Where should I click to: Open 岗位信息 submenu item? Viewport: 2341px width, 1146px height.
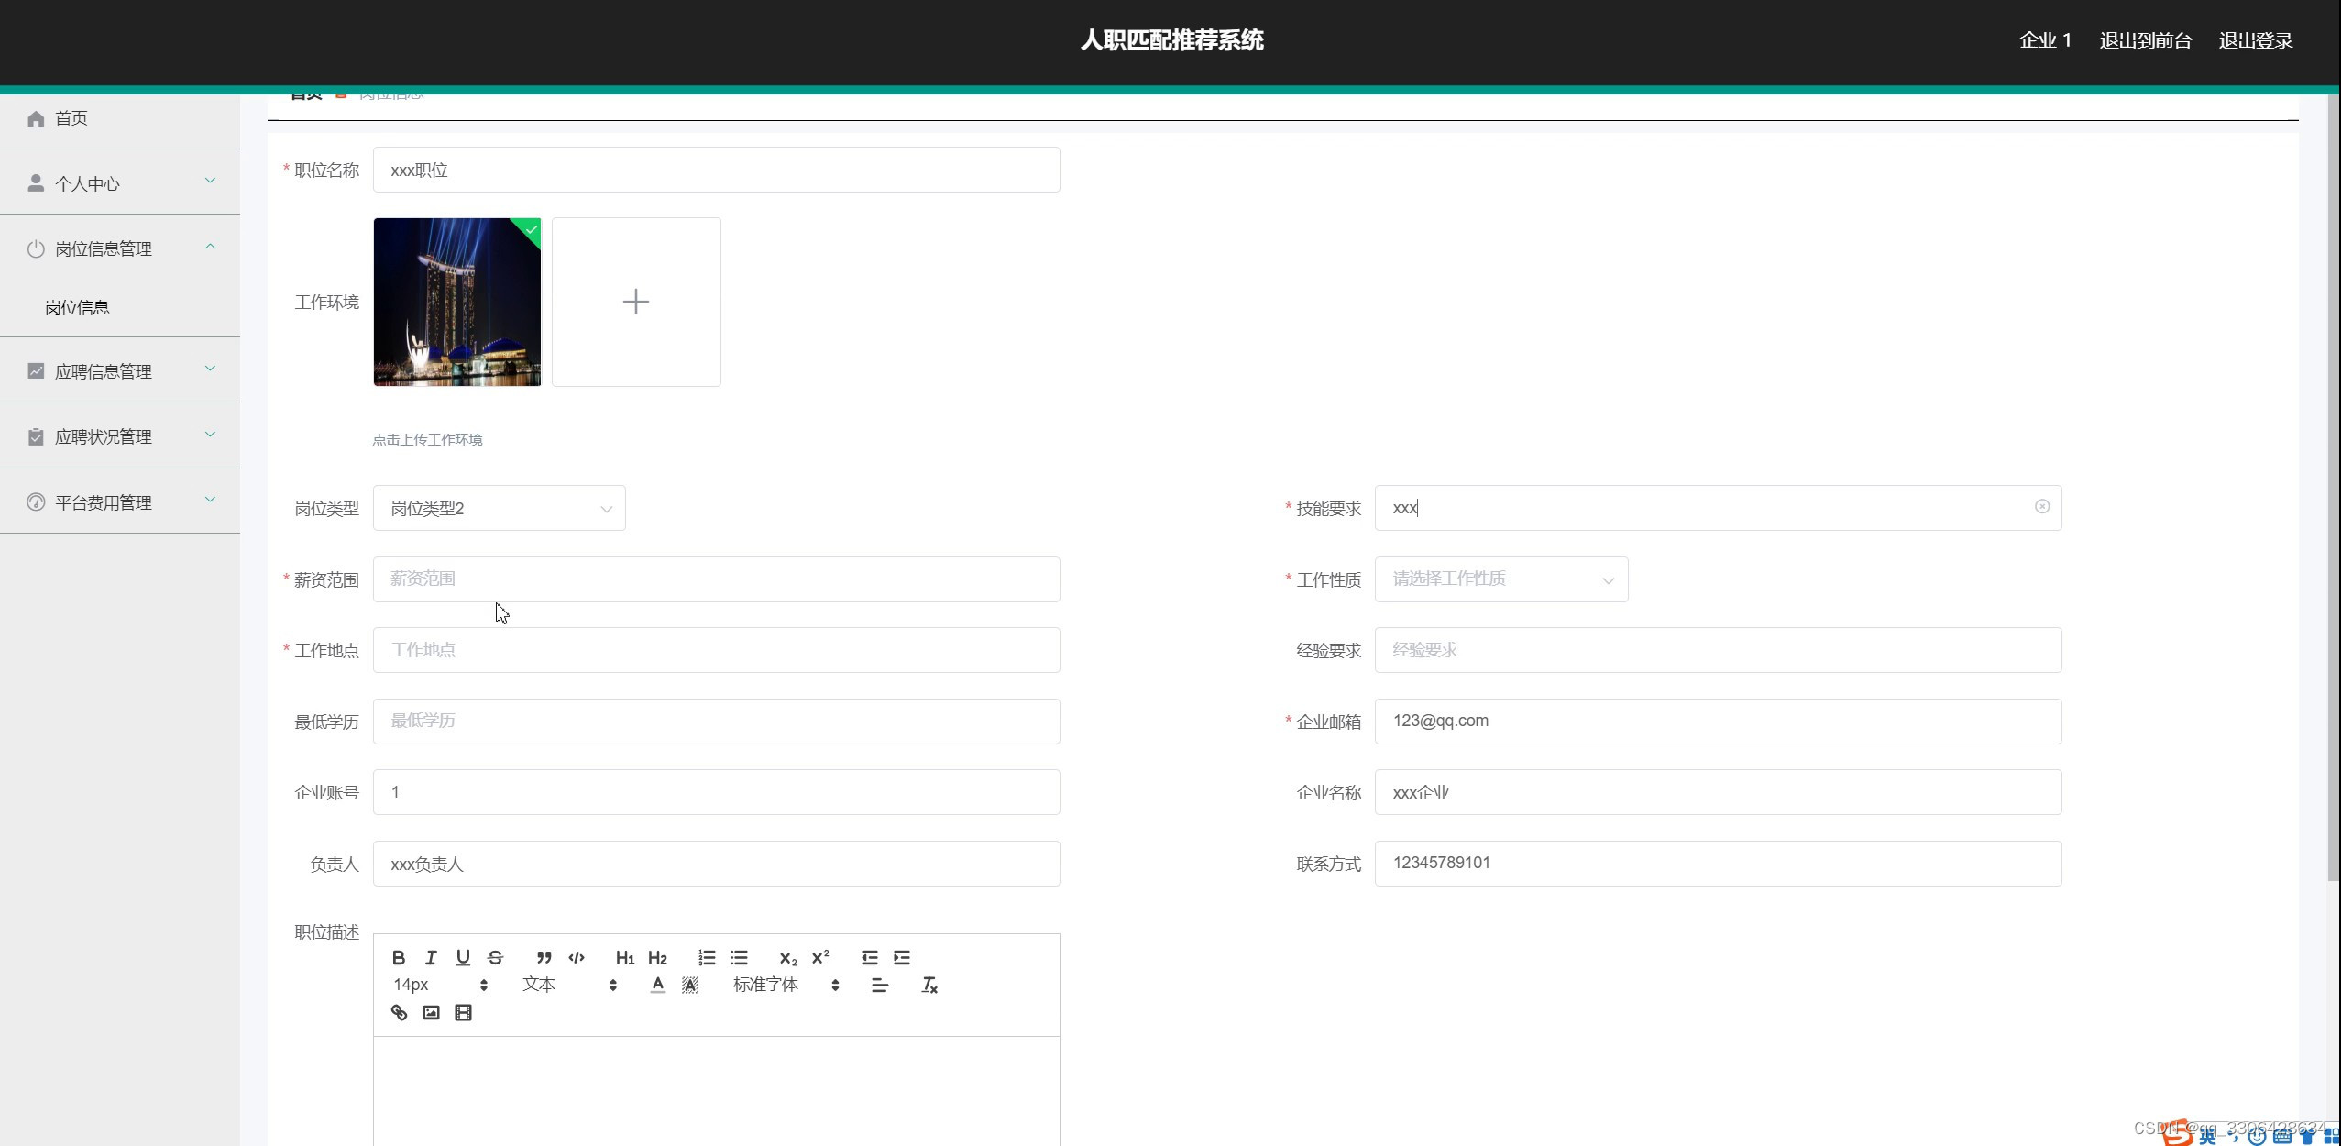pos(77,307)
